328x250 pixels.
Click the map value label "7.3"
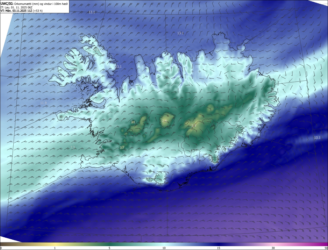click(x=73, y=147)
